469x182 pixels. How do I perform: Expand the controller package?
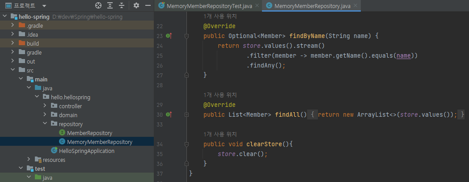pyautogui.click(x=45, y=106)
